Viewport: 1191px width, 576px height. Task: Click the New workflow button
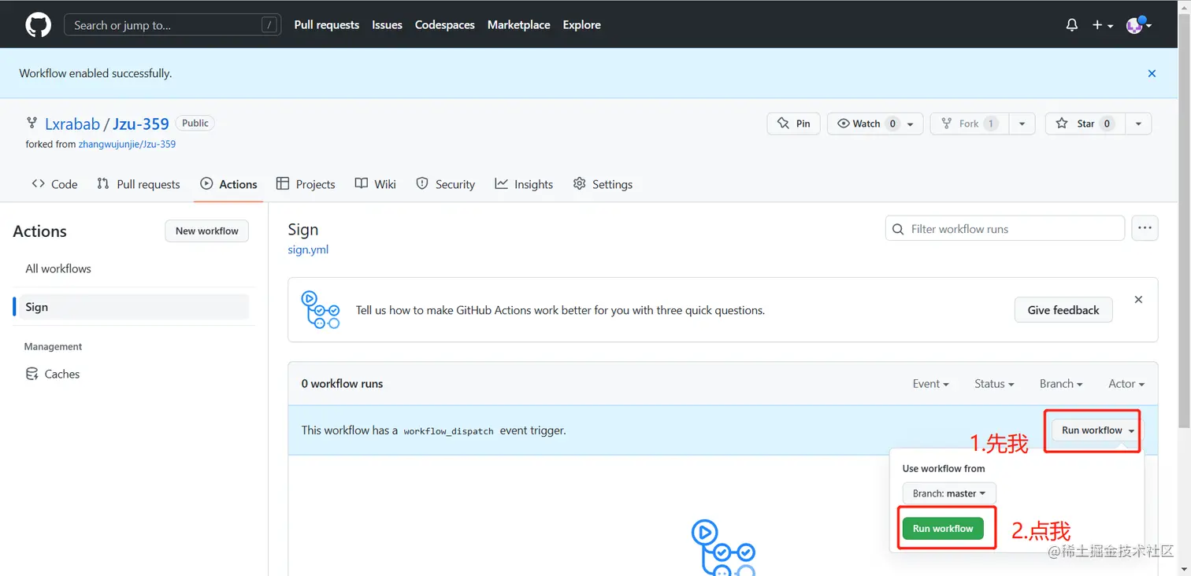click(x=206, y=231)
